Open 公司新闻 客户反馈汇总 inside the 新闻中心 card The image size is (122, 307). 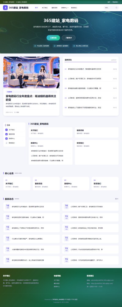pyautogui.click(x=47, y=156)
